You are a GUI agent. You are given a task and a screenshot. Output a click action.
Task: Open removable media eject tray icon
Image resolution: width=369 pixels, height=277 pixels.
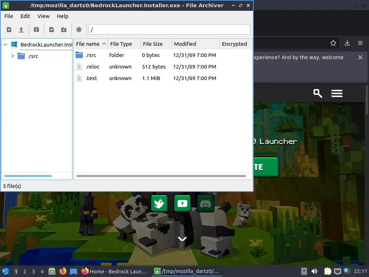(x=304, y=271)
